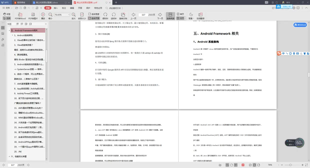Image resolution: width=310 pixels, height=168 pixels.
Task: Expand all bookmarks icon in bookmark panel
Action: [17, 24]
